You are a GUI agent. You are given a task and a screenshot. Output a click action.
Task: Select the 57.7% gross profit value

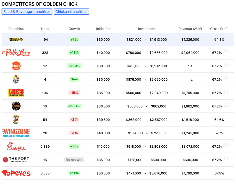(x=219, y=133)
